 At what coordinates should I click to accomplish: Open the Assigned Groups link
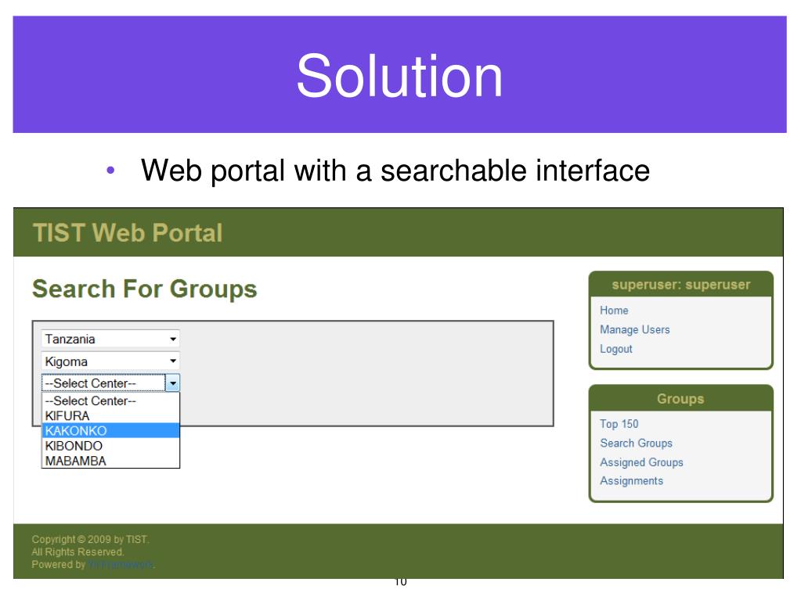coord(641,462)
